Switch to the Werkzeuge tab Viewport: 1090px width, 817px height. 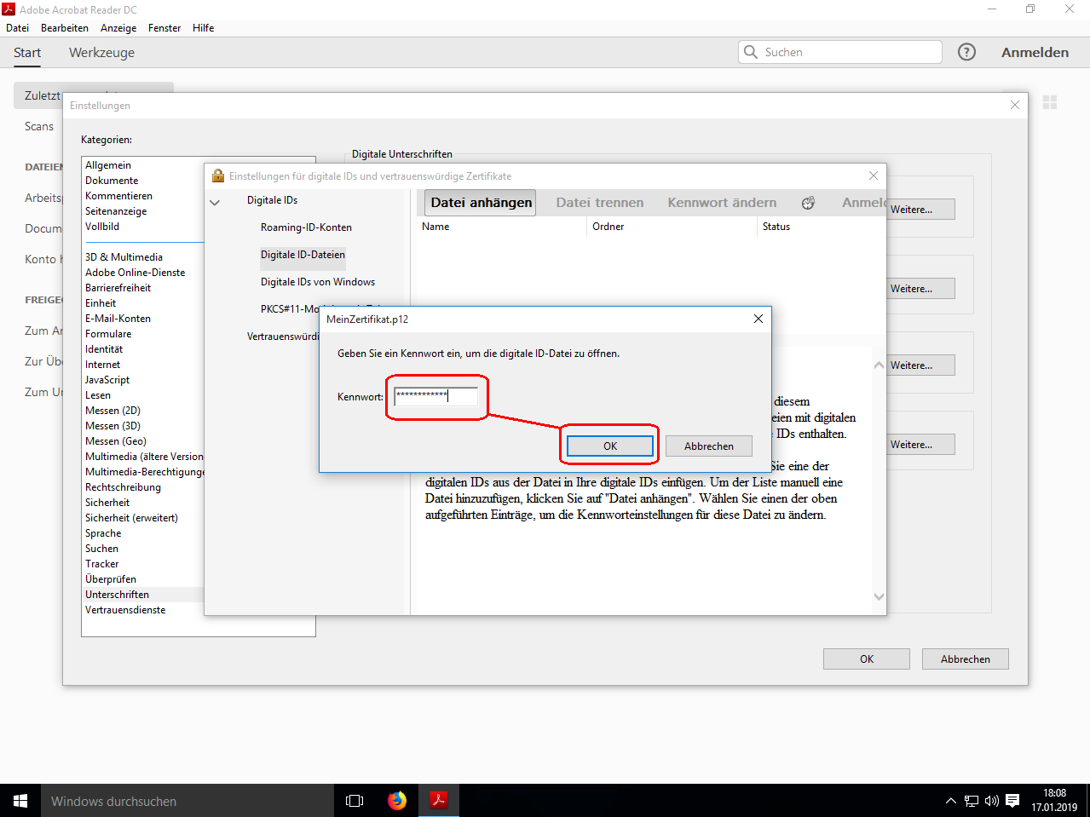pyautogui.click(x=101, y=53)
